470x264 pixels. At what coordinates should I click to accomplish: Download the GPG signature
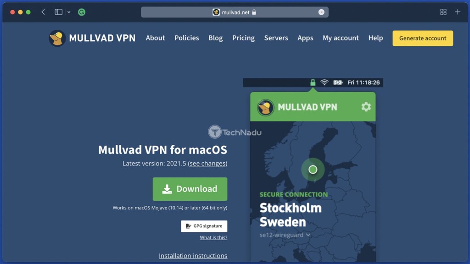pos(204,226)
